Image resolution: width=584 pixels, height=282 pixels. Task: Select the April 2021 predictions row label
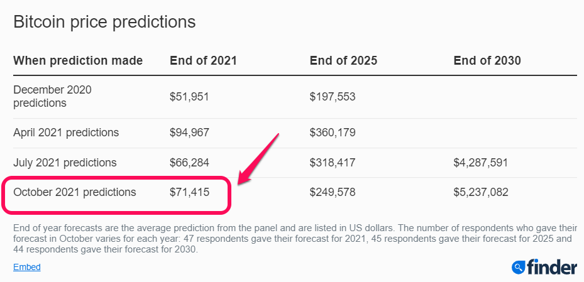pyautogui.click(x=66, y=133)
